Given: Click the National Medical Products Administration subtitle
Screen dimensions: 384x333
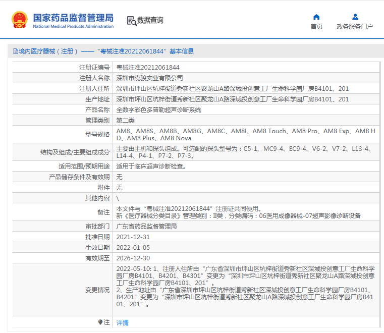Looking at the screenshot, I should (73, 27).
